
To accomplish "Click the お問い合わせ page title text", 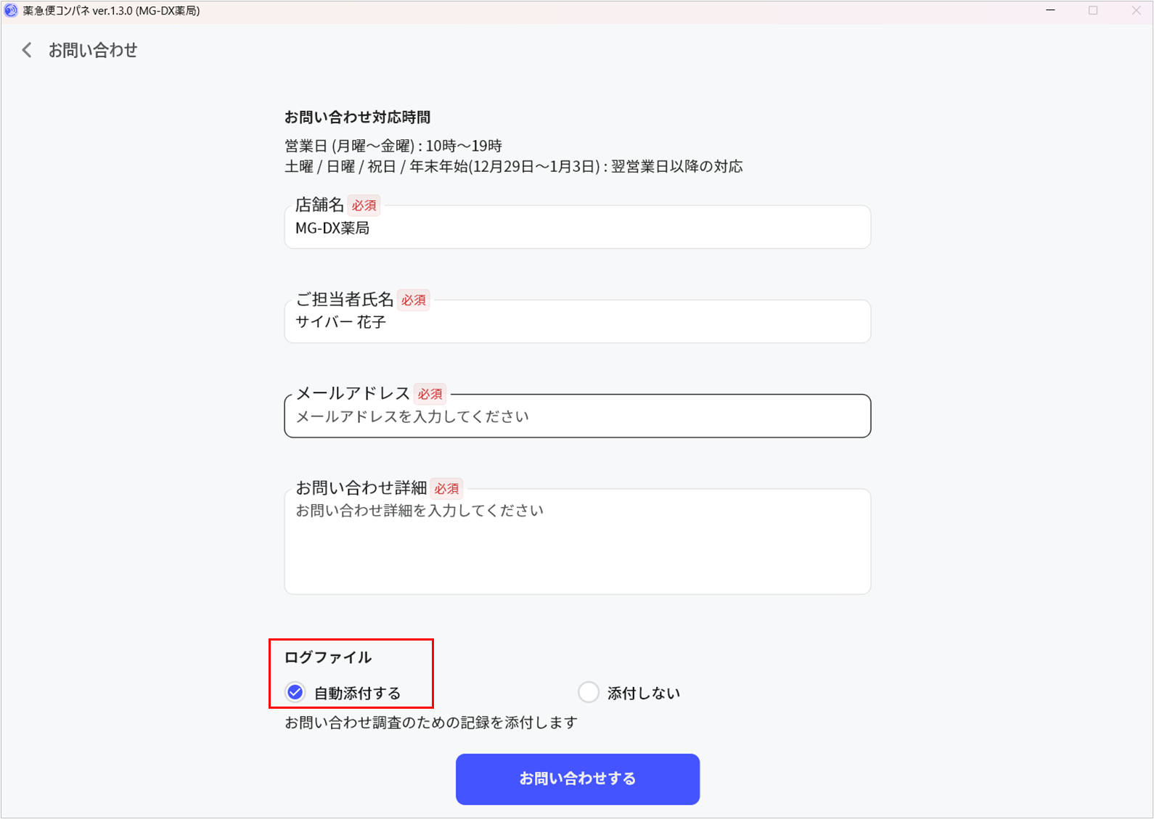I will click(x=93, y=50).
